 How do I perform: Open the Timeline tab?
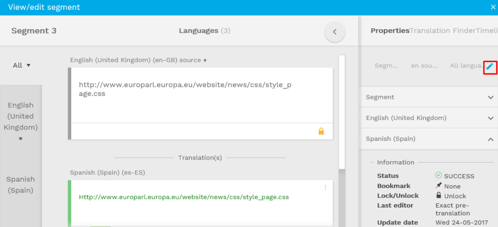(x=487, y=31)
